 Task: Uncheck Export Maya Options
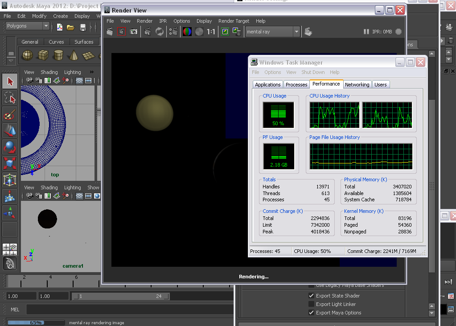(x=311, y=312)
